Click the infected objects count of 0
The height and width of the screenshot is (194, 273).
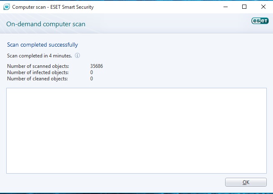(x=92, y=72)
